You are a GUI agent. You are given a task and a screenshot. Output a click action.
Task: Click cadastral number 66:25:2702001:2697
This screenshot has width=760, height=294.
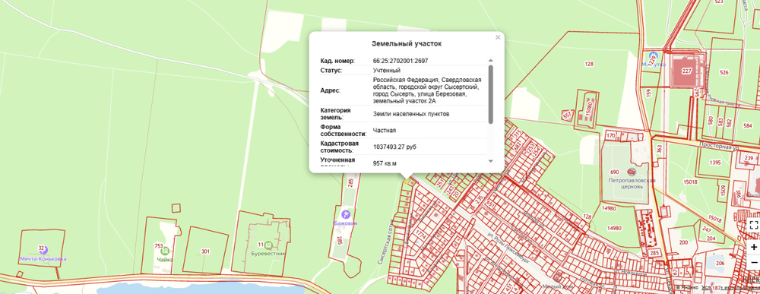click(401, 61)
